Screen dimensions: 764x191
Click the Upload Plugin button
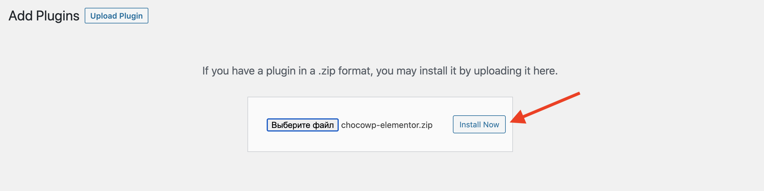[x=116, y=16]
